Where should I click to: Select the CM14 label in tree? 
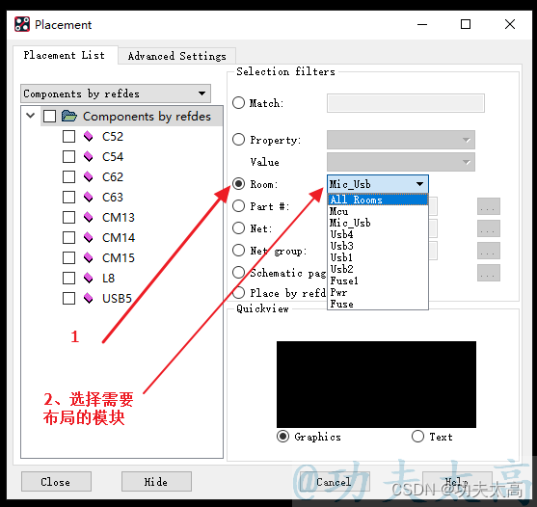click(119, 237)
